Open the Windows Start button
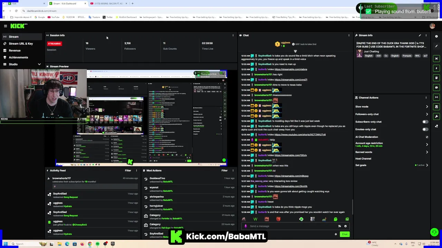 pos(5,244)
